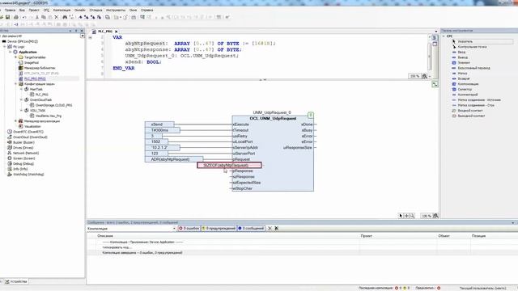Open the Вид menu
This screenshot has height=291, width=518.
[22, 11]
